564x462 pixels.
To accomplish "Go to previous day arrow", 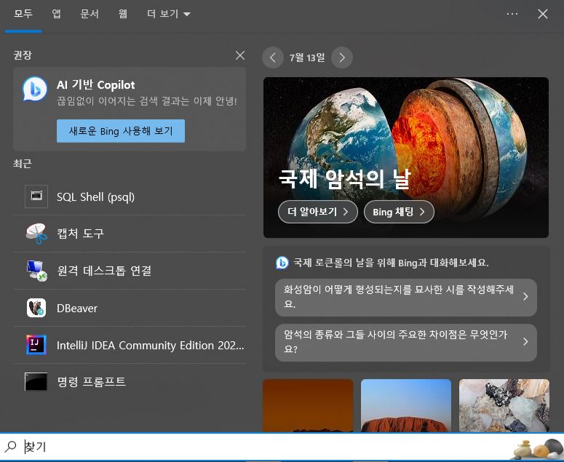I will pos(273,57).
